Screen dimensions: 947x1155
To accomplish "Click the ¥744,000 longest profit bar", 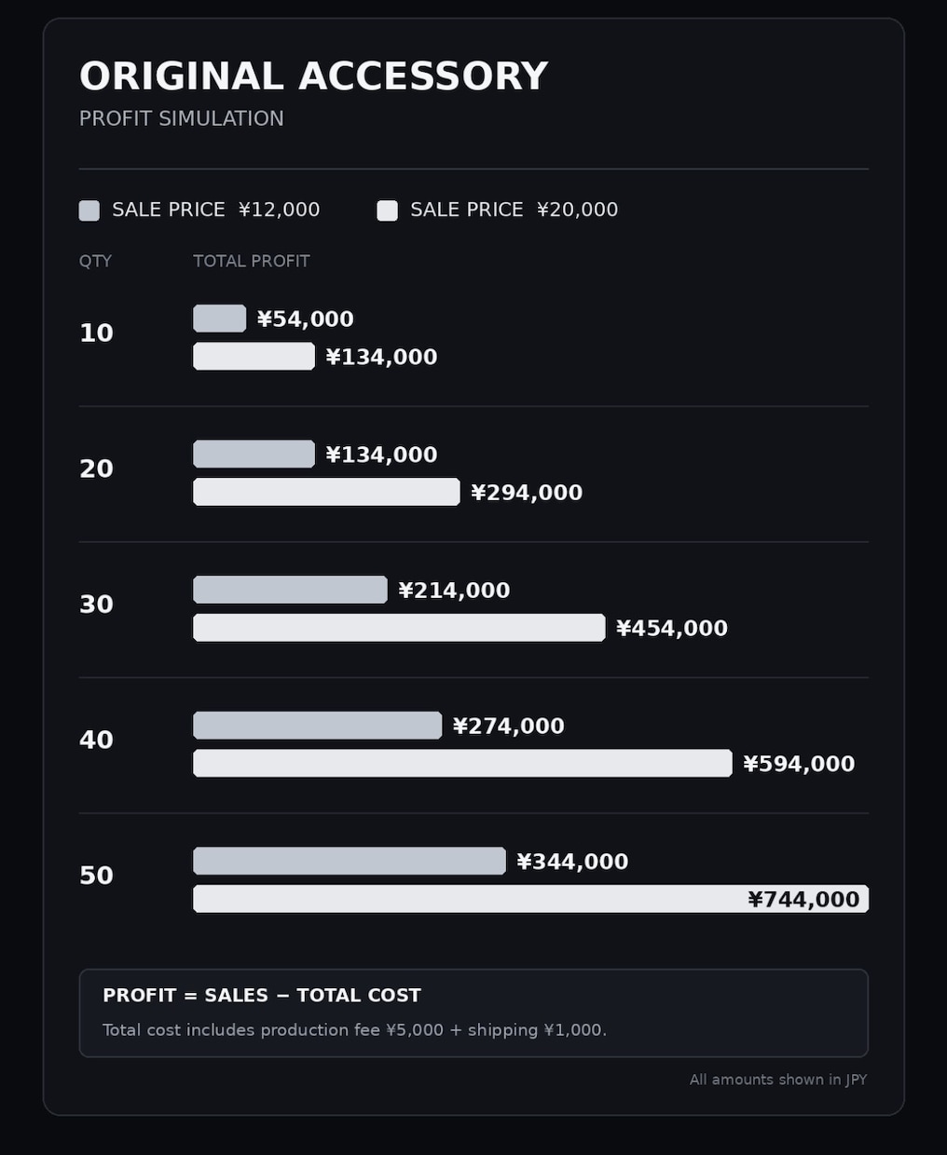I will [x=530, y=899].
